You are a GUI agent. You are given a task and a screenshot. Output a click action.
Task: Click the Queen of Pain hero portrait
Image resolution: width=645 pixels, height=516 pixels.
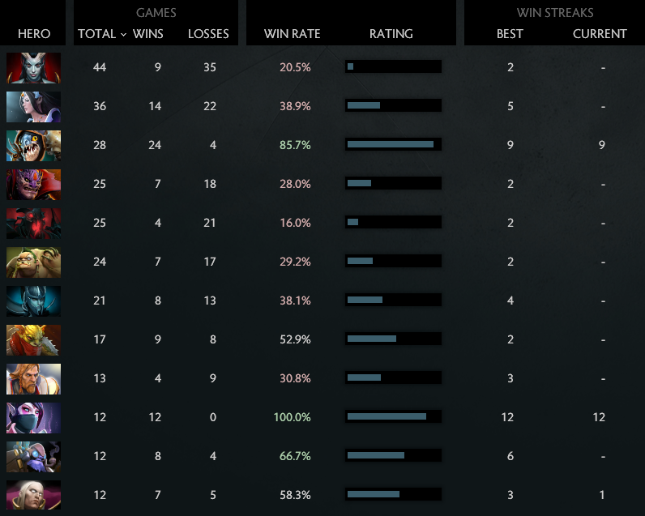(33, 67)
